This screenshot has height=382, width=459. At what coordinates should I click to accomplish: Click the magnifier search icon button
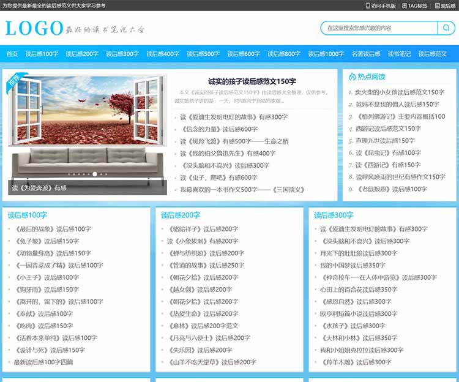(446, 28)
